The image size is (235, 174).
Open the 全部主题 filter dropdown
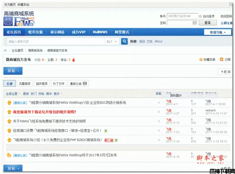pos(12,94)
